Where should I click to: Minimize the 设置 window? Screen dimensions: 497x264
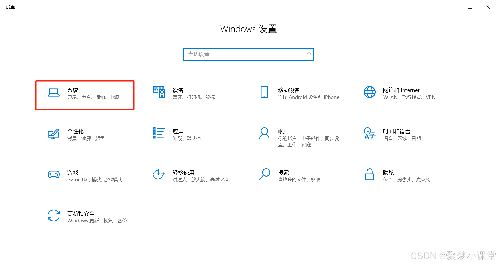452,7
